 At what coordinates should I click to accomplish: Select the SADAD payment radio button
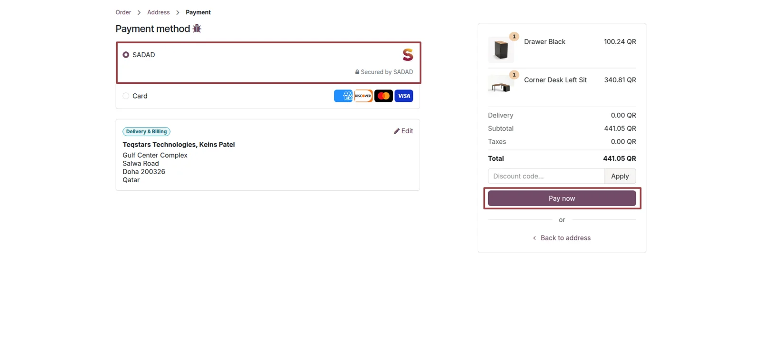(x=126, y=55)
